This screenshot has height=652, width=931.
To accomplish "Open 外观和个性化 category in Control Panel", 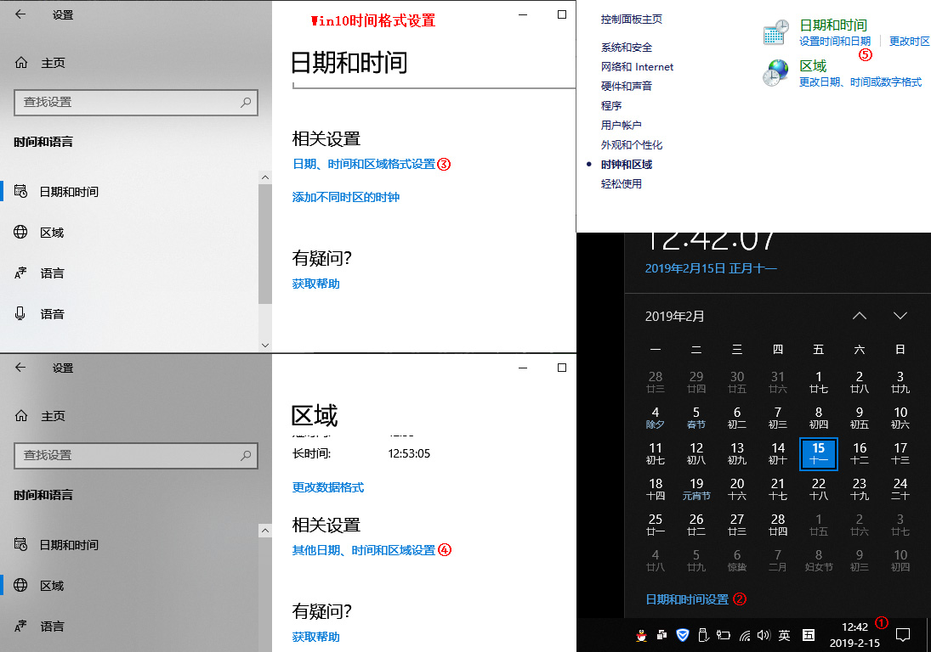I will pos(632,145).
